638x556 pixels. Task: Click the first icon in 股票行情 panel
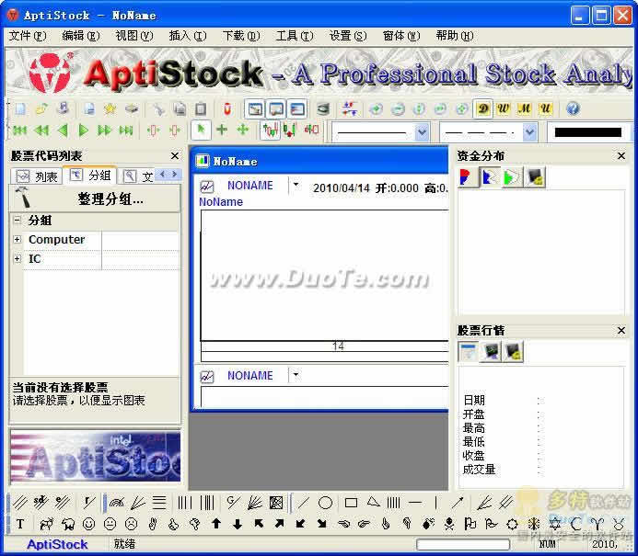click(x=468, y=352)
